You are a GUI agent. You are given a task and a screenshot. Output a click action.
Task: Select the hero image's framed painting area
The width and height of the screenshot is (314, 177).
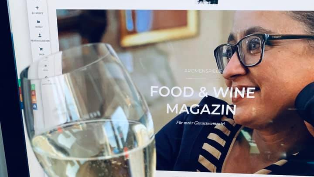click(x=159, y=28)
